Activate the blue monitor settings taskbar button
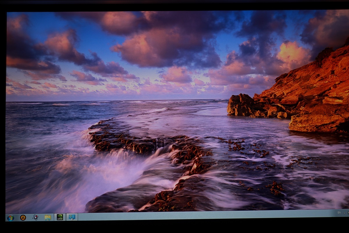Image resolution: width=349 pixels, height=233 pixels. [72, 217]
